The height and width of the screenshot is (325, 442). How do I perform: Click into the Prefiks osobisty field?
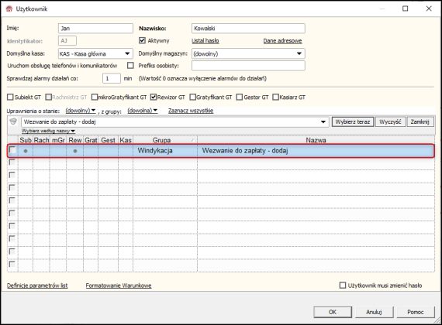click(x=248, y=66)
